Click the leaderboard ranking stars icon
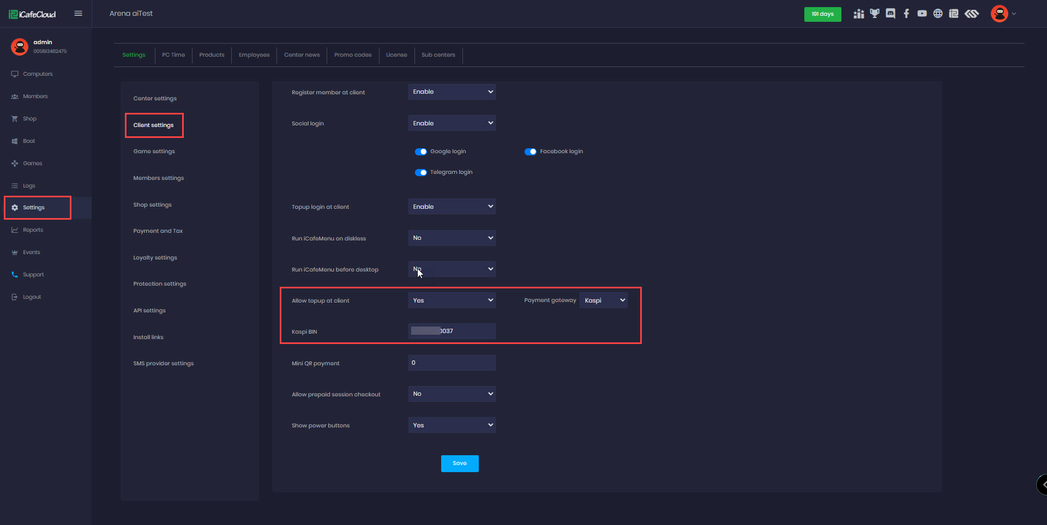Screen dimensions: 1047x525 859,14
